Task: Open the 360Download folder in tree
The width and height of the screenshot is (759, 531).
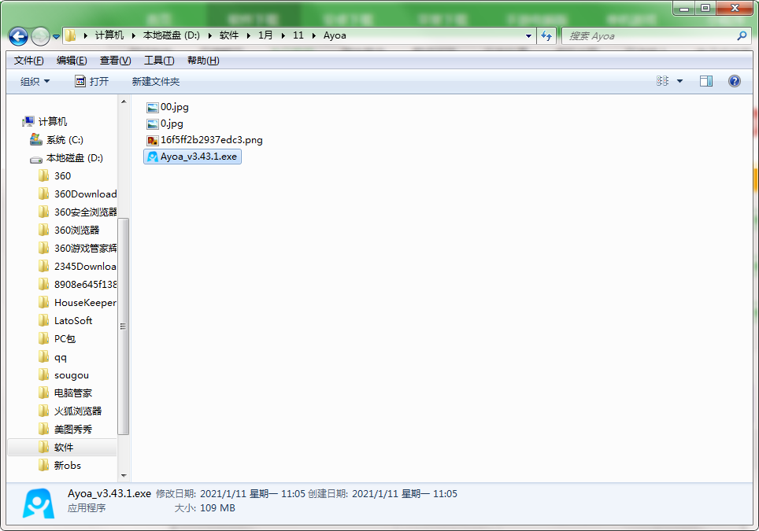Action: coord(77,194)
